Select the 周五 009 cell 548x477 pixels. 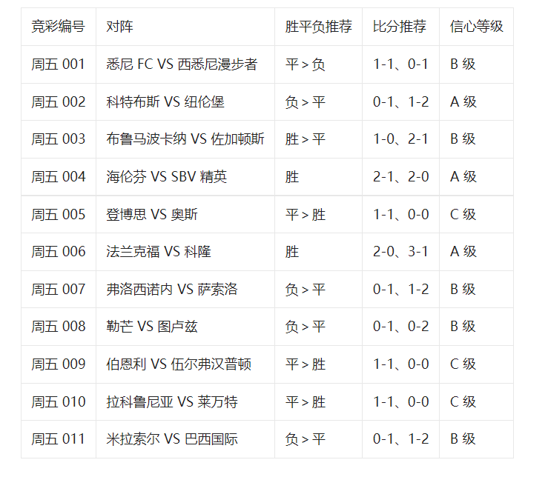(x=59, y=364)
